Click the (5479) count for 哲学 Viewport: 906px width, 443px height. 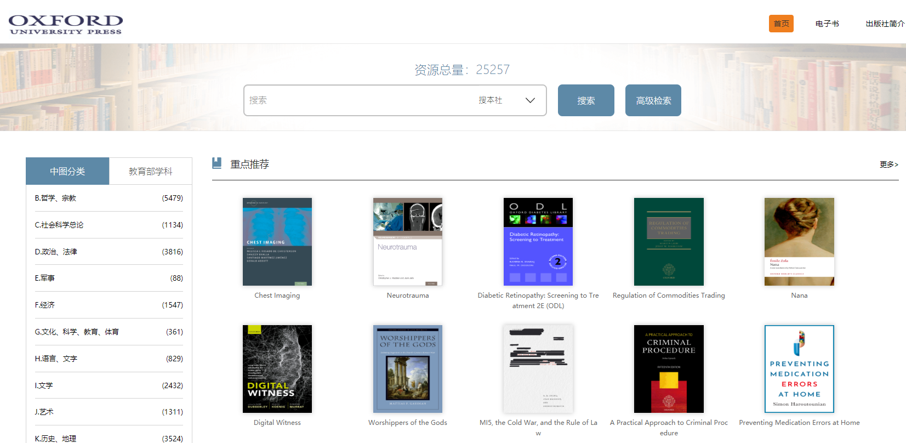click(x=173, y=198)
